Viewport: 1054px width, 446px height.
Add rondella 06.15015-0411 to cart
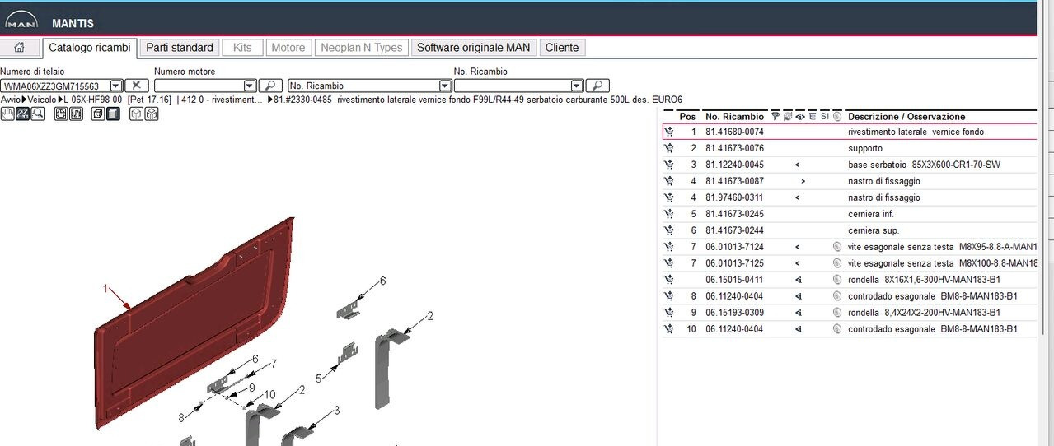pyautogui.click(x=669, y=280)
